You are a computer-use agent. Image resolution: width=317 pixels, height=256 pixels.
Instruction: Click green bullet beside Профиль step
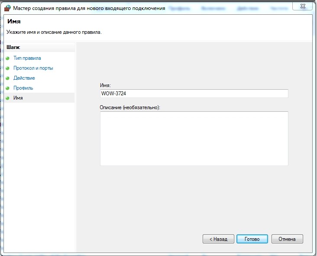(x=8, y=88)
